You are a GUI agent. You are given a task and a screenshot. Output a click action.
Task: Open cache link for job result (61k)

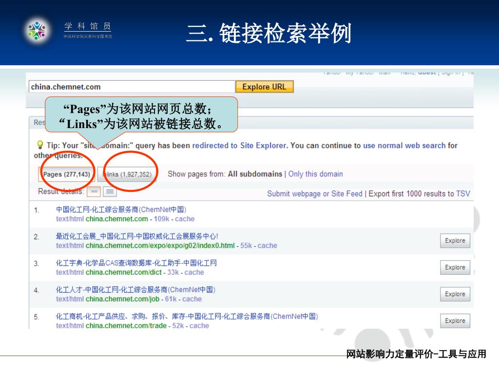192,299
